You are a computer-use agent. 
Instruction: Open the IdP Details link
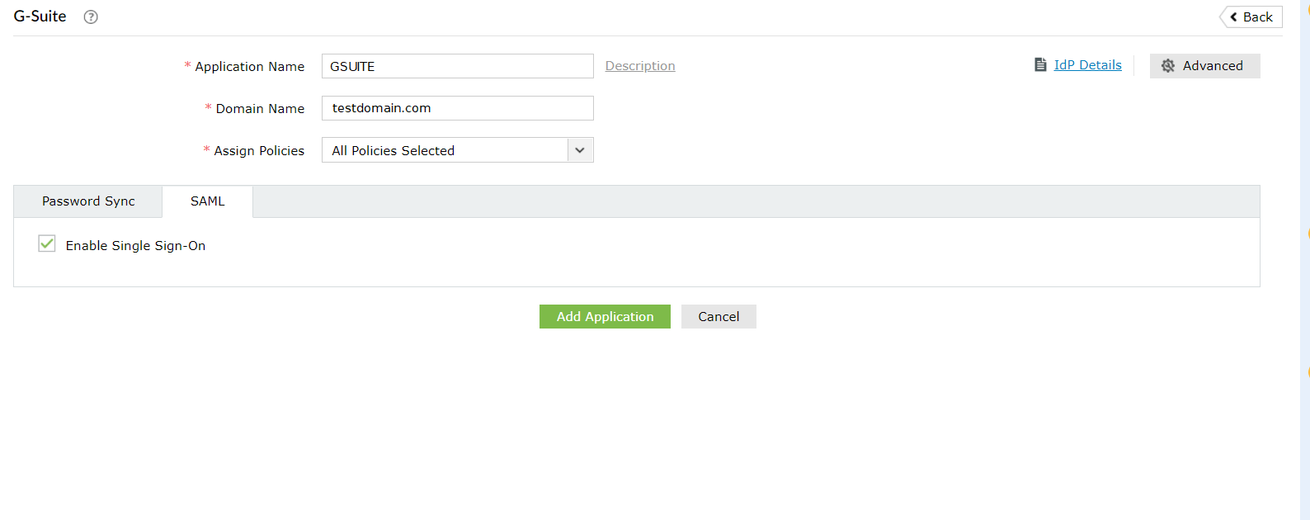(1087, 65)
